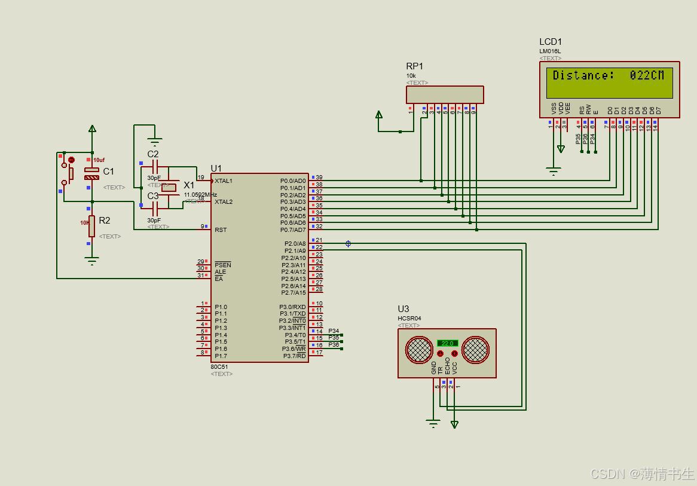
Task: Click the EA pin label on U1
Action: coord(219,279)
